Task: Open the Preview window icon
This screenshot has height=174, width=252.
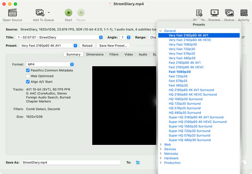Action: [215, 13]
